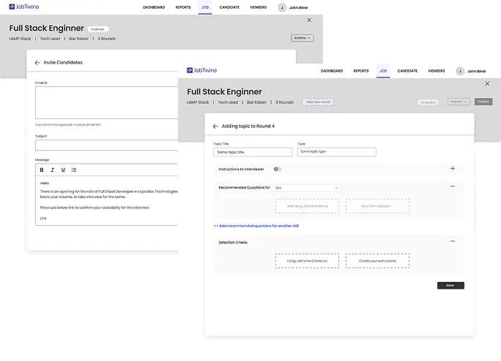Apply Italic formatting in the Message toolbar

[52, 170]
